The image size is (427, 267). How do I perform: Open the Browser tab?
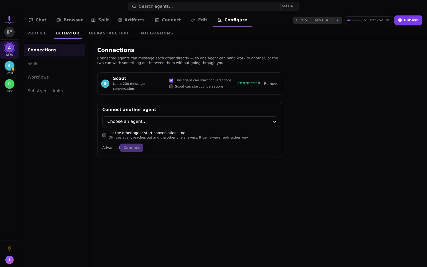69,20
